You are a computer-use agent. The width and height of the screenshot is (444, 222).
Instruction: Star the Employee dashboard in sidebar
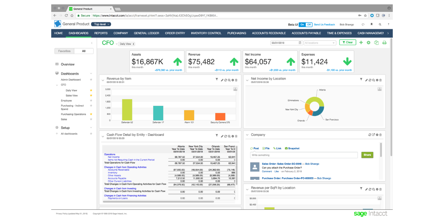pos(91,100)
